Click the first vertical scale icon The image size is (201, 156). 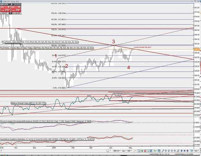(x=172, y=151)
